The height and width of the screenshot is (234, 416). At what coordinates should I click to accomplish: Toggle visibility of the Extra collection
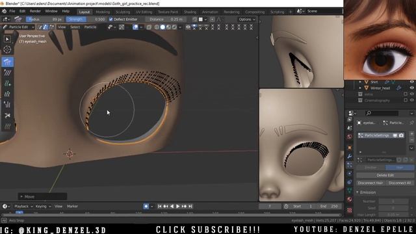(411, 94)
